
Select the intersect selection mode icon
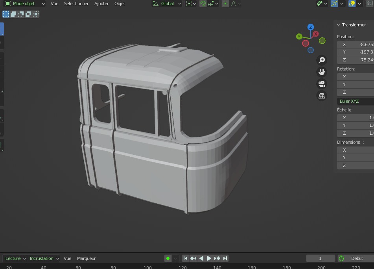pos(36,14)
